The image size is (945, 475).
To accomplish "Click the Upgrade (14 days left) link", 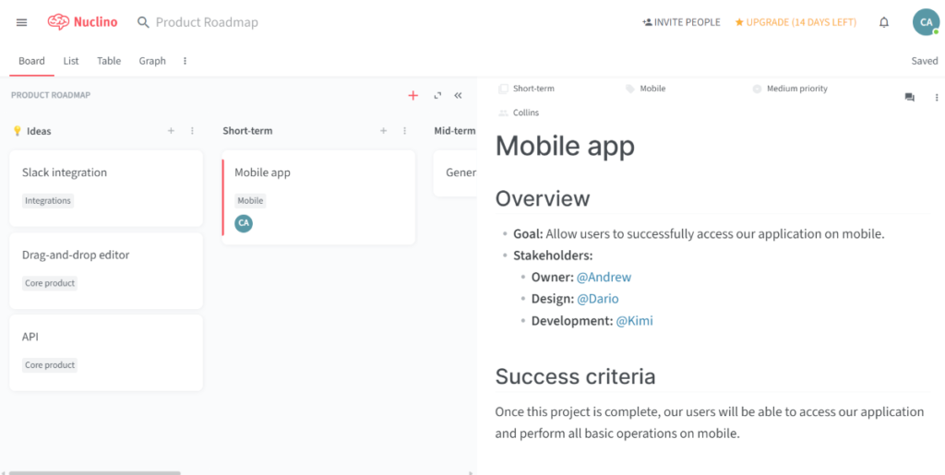I will [795, 22].
